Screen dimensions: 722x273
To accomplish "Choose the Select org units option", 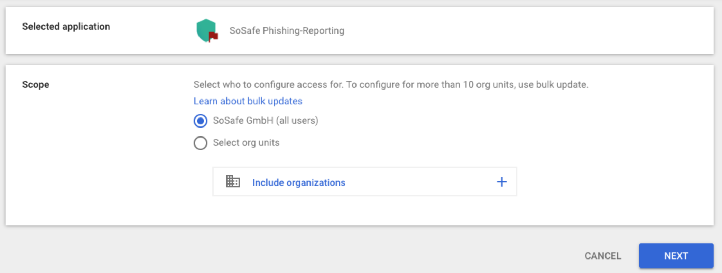I will tap(200, 143).
